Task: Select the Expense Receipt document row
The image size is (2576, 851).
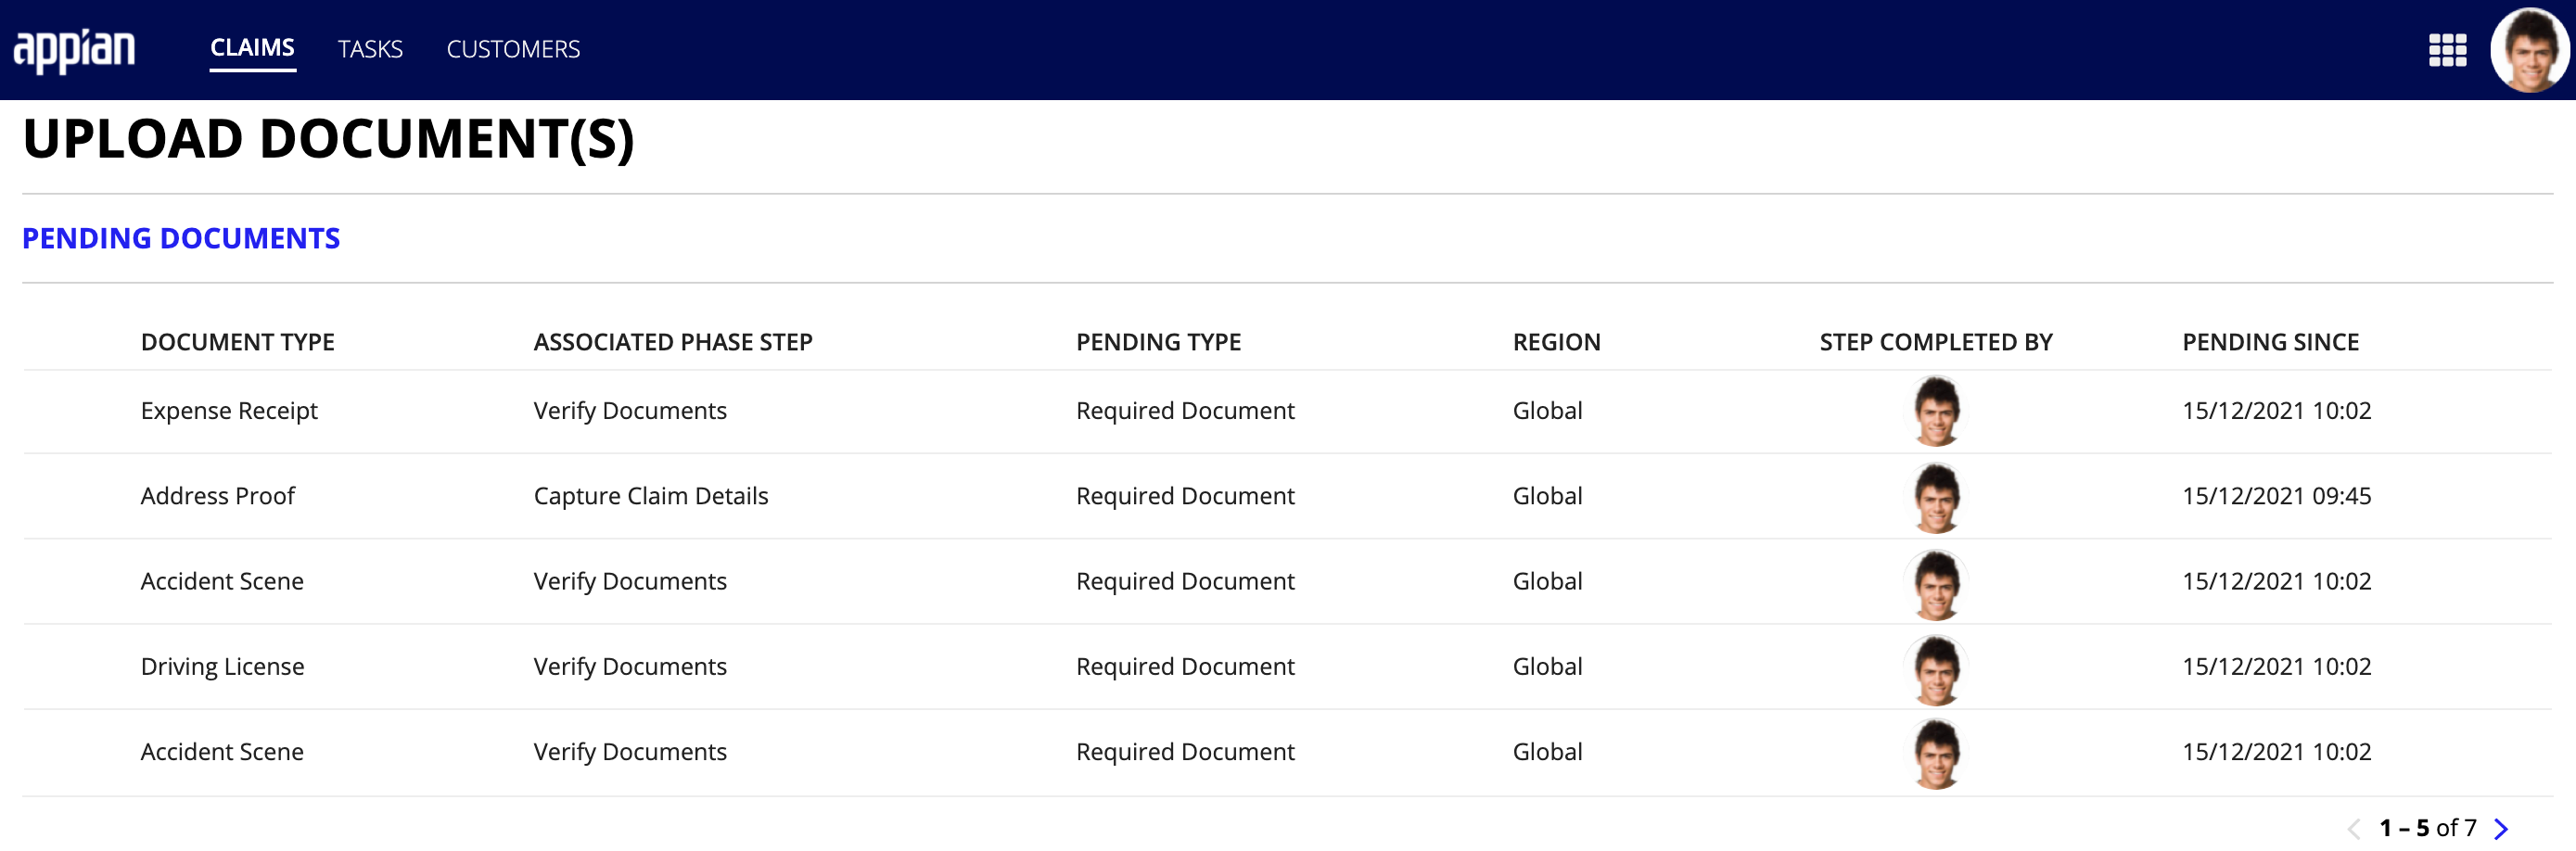Action: [x=229, y=410]
